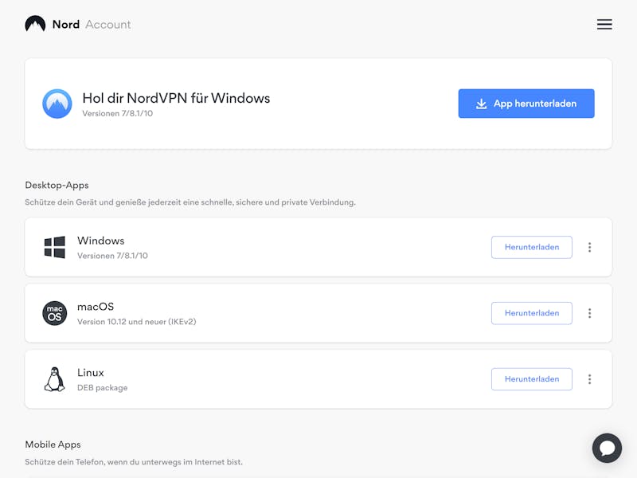The width and height of the screenshot is (637, 478).
Task: Click the Windows logo icon
Action: click(54, 247)
